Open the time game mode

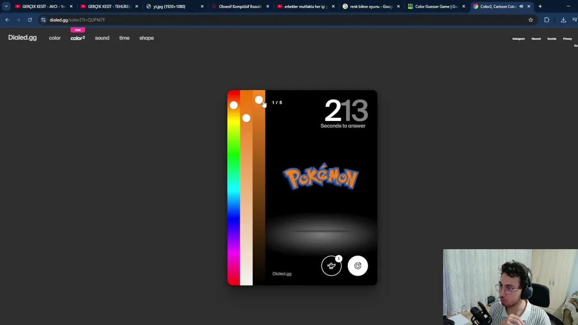tap(124, 38)
